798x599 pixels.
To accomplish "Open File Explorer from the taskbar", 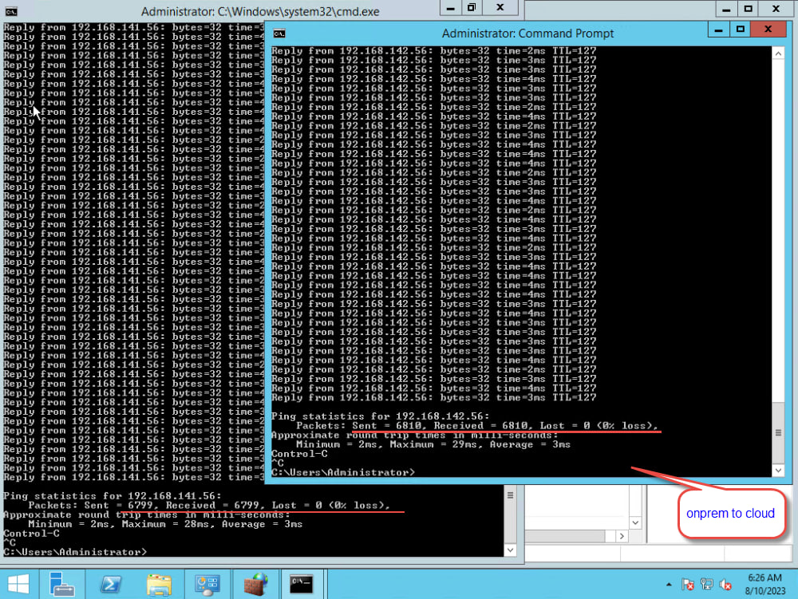I will pos(160,583).
